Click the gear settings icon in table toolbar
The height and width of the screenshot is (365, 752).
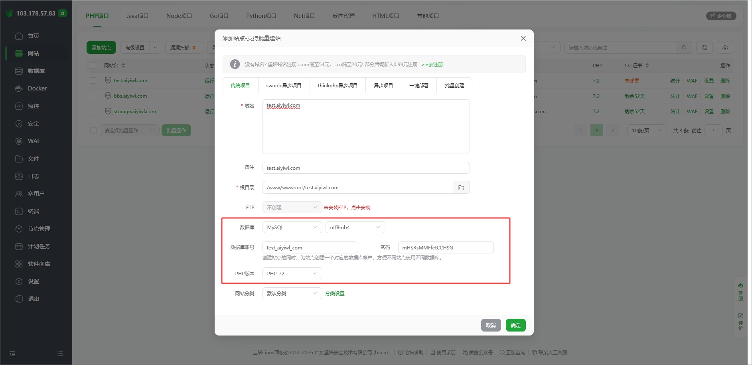[x=725, y=47]
